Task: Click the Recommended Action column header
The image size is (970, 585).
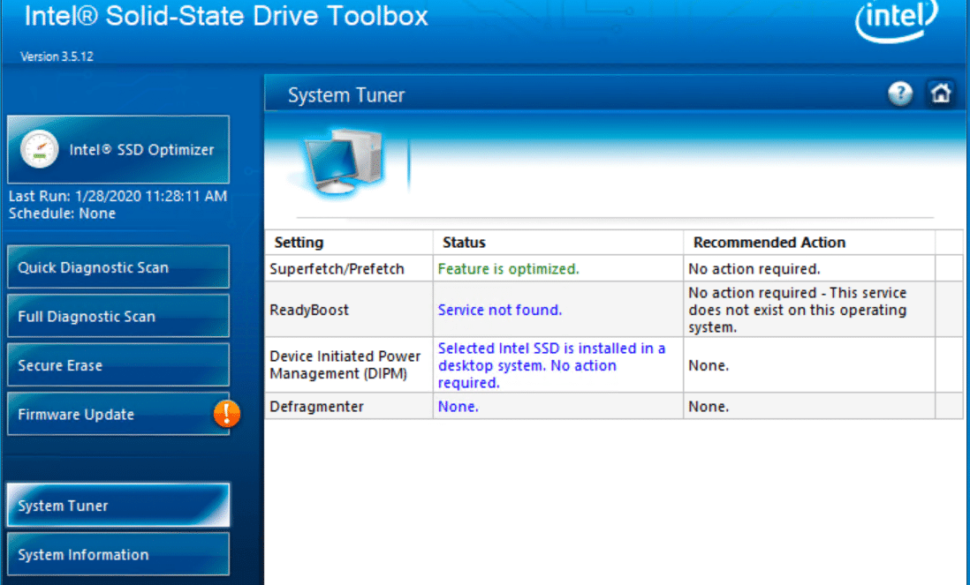Action: coord(809,242)
